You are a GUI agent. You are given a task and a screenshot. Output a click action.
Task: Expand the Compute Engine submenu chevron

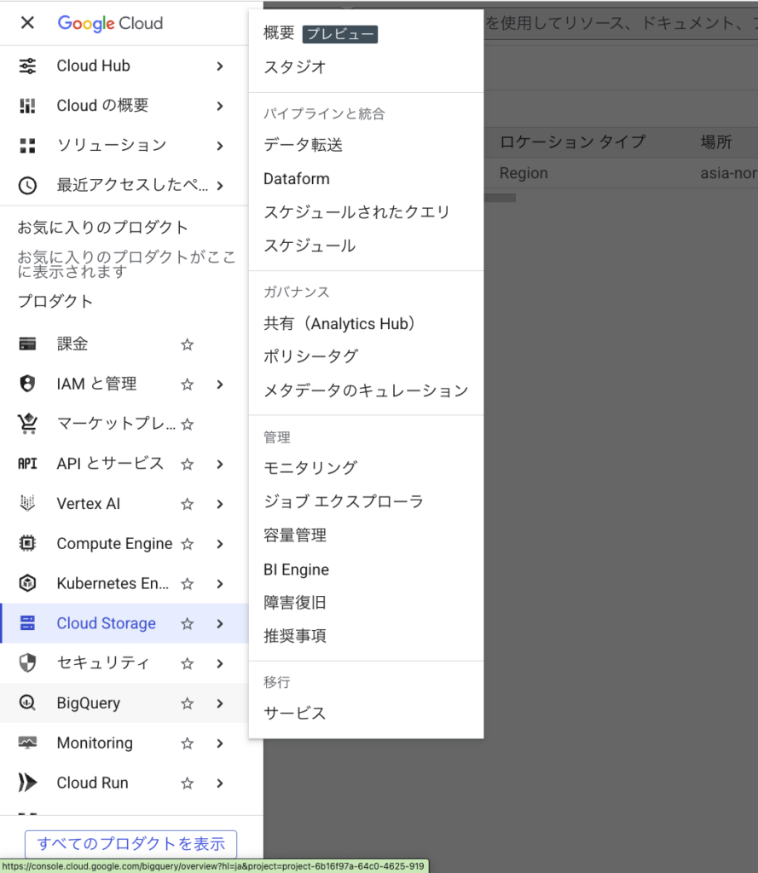point(220,544)
